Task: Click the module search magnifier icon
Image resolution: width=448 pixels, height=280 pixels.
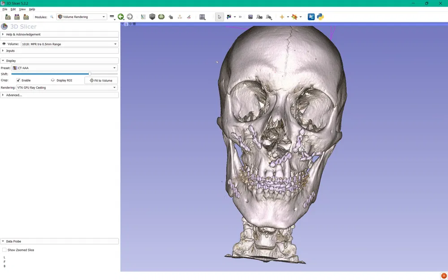Action: point(52,17)
